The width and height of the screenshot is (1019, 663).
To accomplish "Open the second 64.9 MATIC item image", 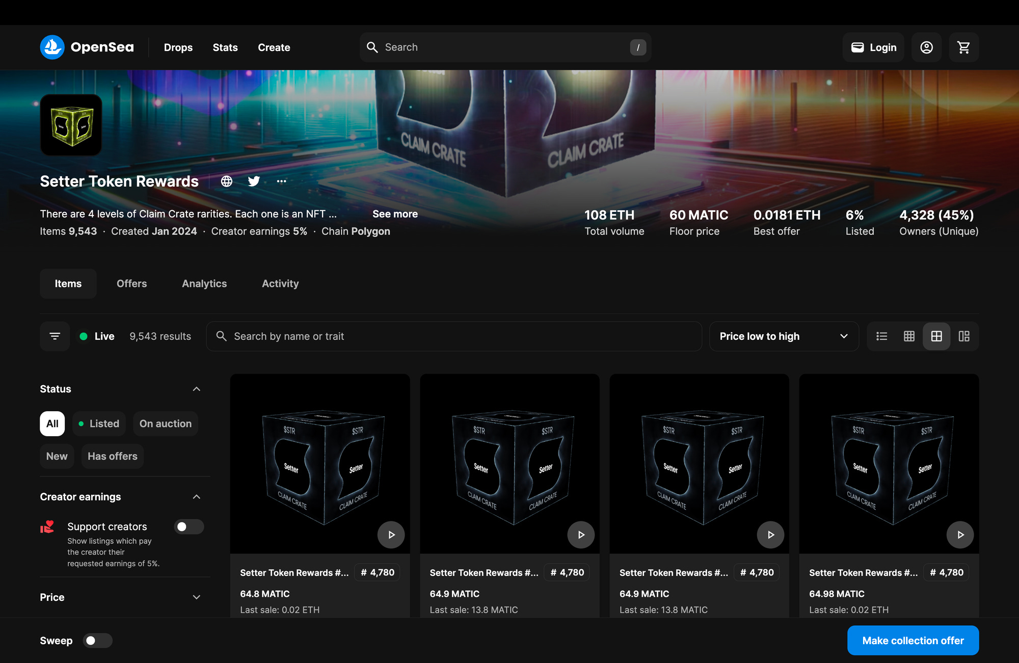I will point(699,464).
